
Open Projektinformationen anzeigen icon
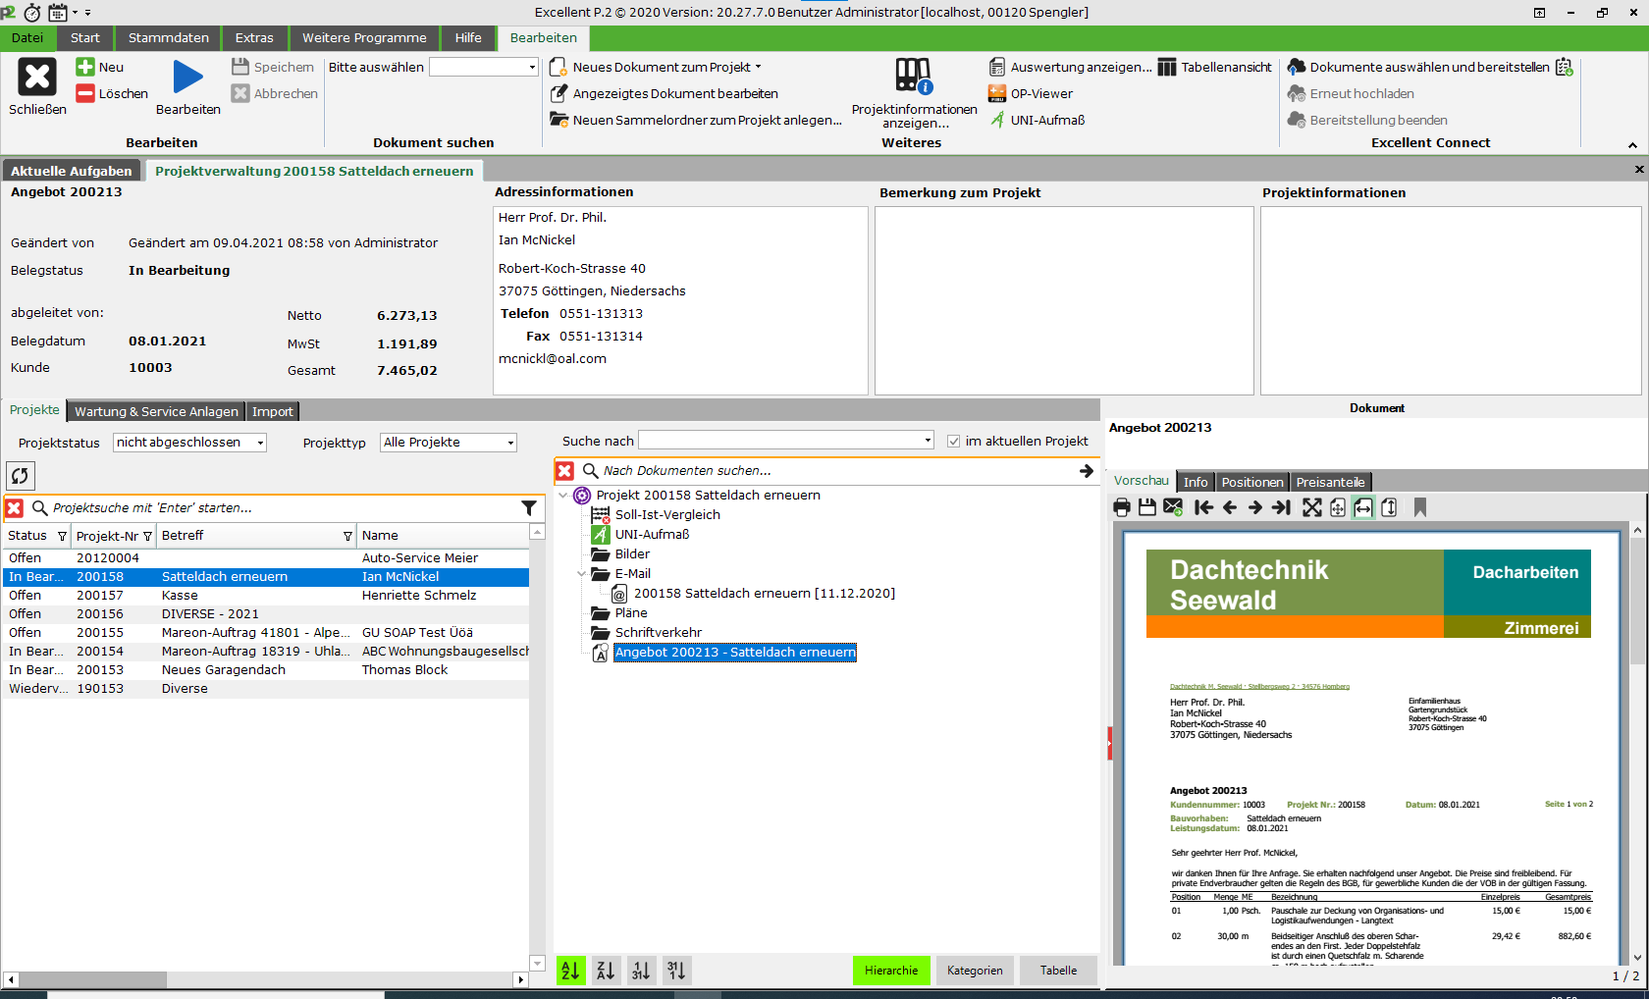(914, 77)
